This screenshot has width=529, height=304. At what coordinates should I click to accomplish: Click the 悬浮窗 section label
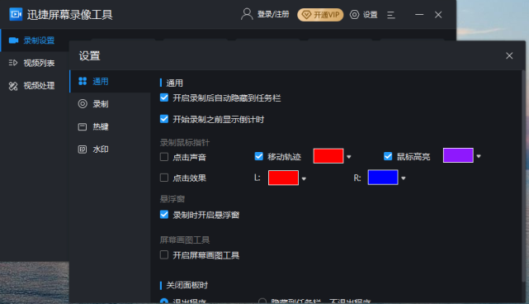tap(172, 199)
